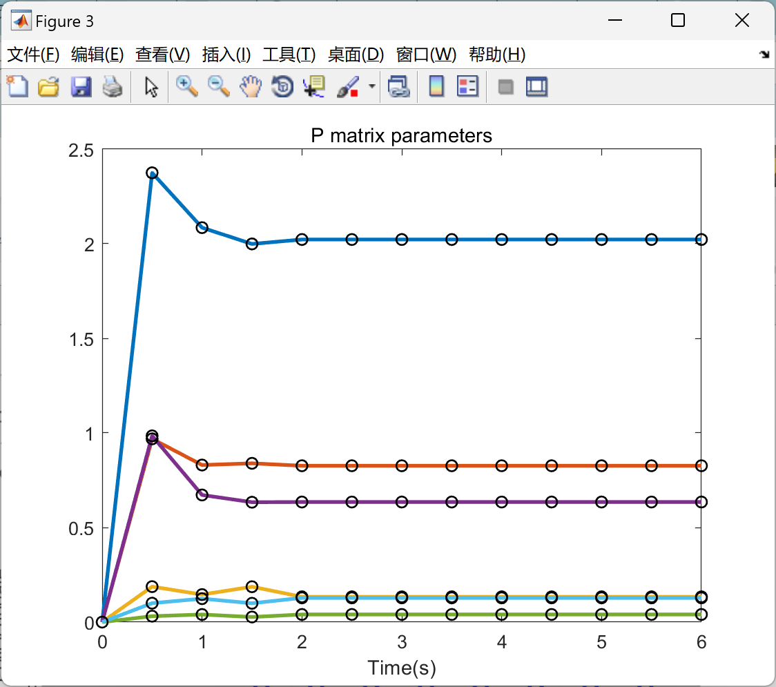The image size is (776, 687).
Task: Select the Edit Plot arrow tool
Action: tap(151, 86)
